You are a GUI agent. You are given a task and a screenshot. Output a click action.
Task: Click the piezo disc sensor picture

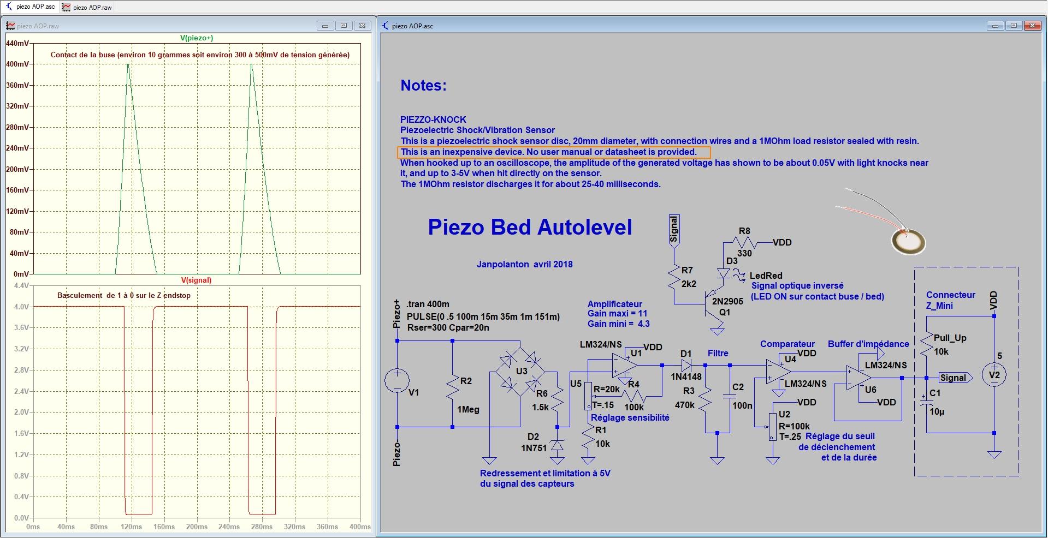908,241
